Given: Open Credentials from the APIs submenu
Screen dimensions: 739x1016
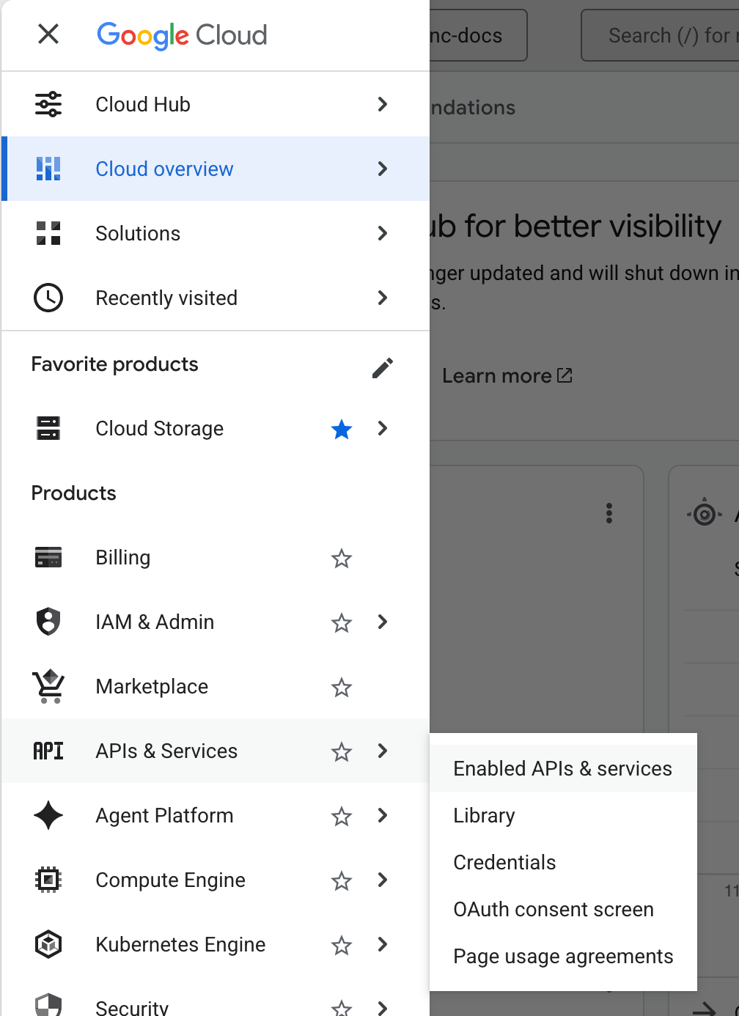Looking at the screenshot, I should pos(504,862).
